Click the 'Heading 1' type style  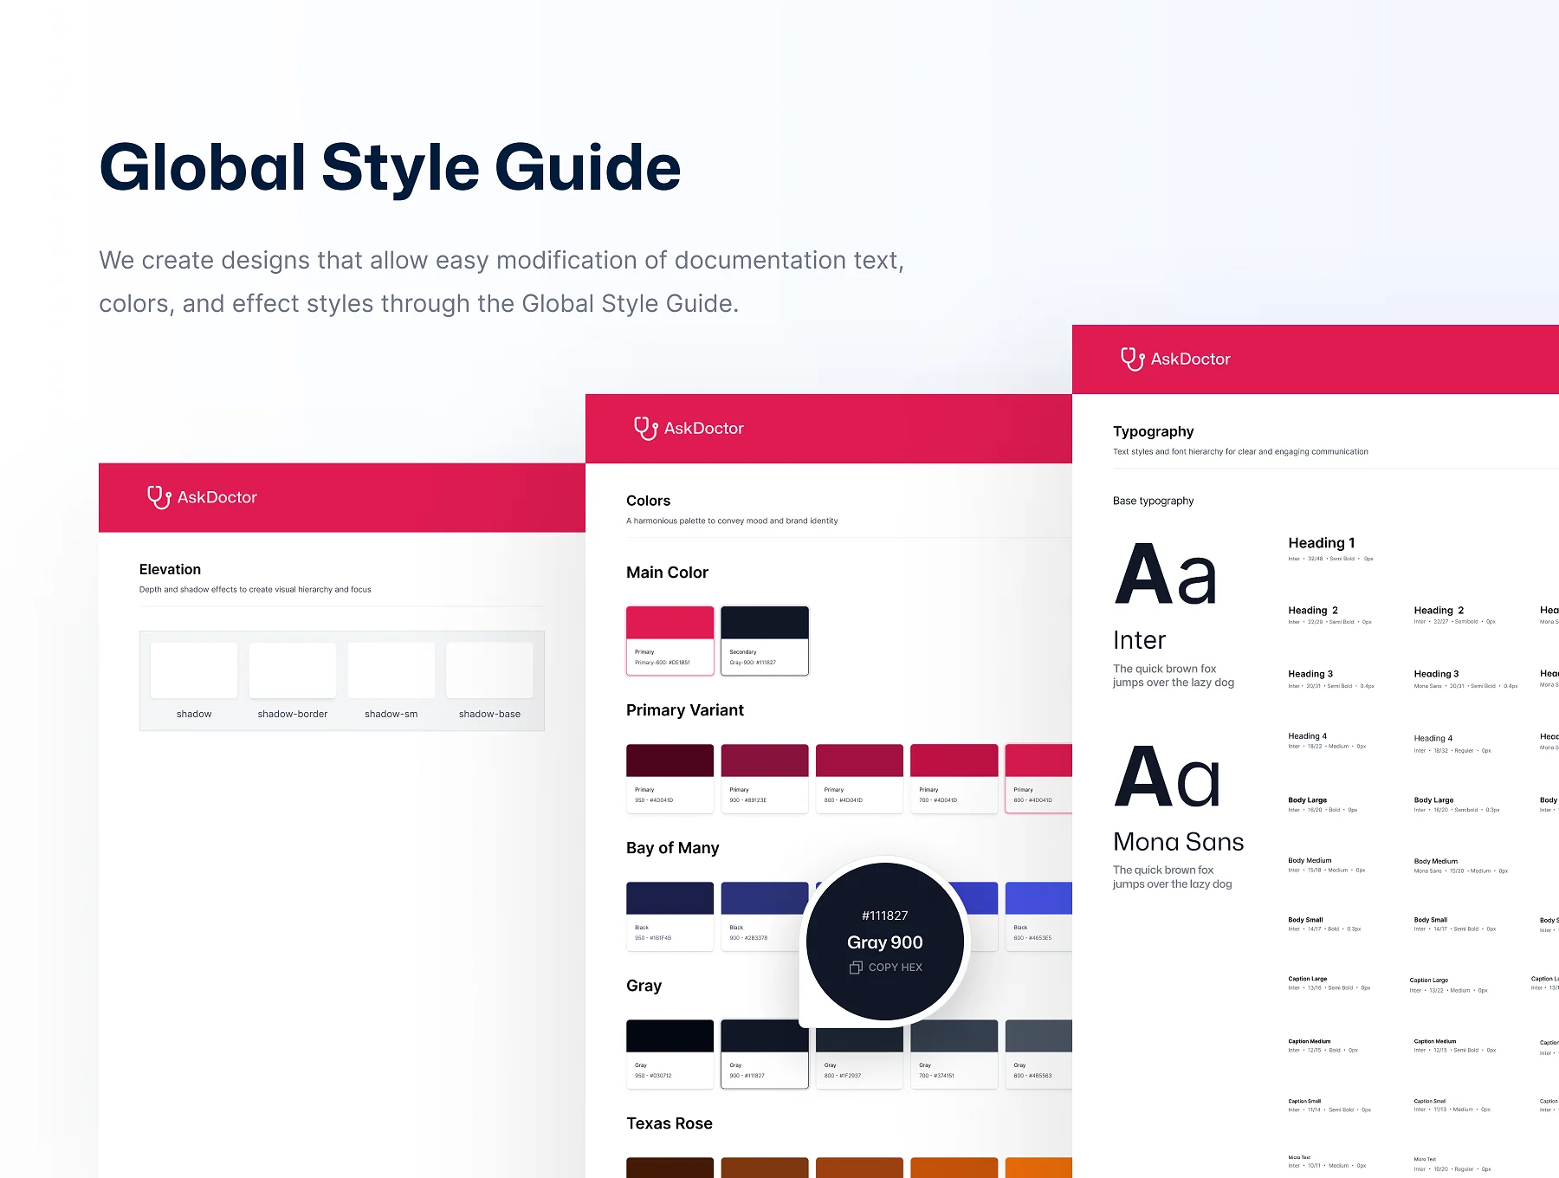(1321, 543)
